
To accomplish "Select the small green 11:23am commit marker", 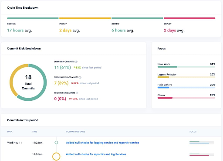I will point(56,143).
